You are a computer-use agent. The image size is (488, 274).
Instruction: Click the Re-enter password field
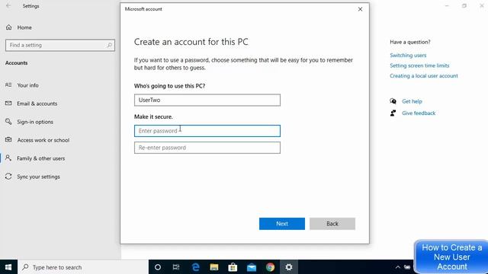click(x=207, y=148)
